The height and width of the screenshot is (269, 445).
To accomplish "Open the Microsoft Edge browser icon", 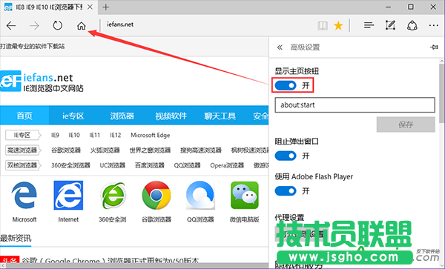I will point(24,196).
